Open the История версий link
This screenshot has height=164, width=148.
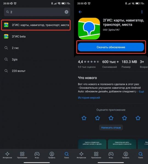click(89, 98)
